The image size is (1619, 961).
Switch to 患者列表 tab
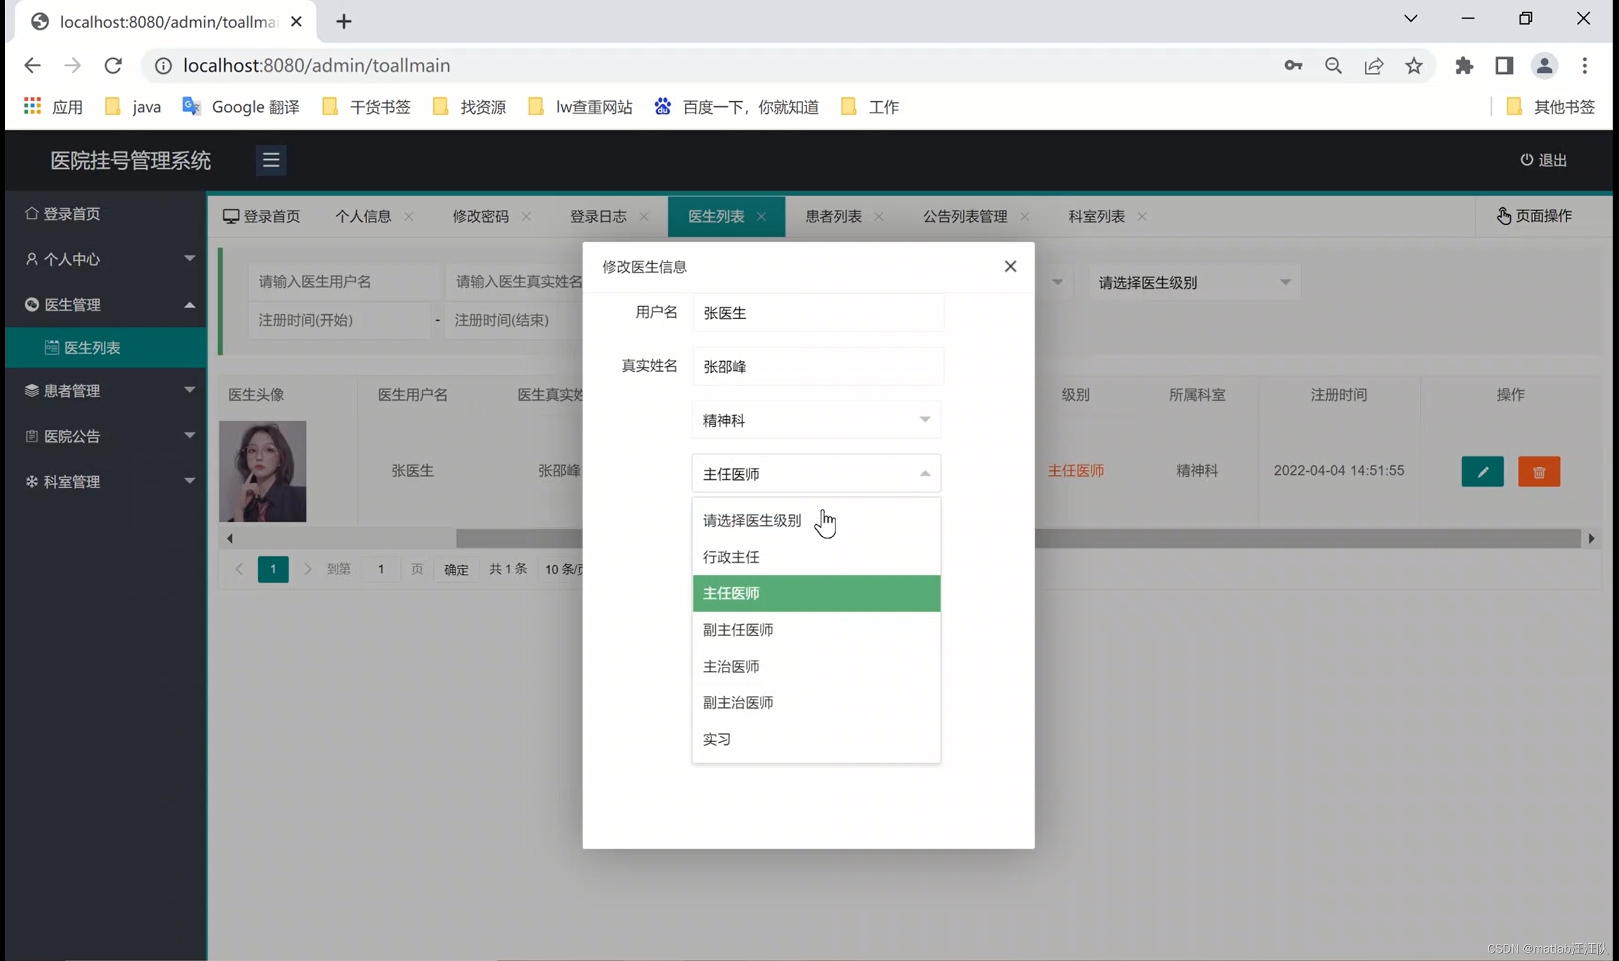click(x=834, y=216)
